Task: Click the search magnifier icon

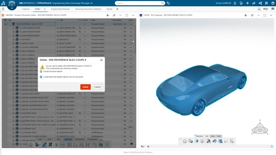Action: click(162, 3)
